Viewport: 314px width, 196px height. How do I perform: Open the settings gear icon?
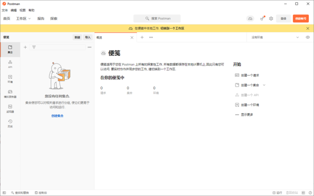[x=271, y=19]
